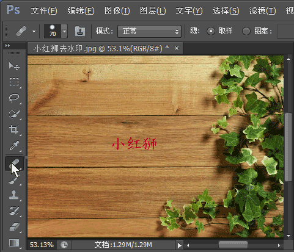294x252 pixels.
Task: Select the Eyedropper tool
Action: (14, 145)
